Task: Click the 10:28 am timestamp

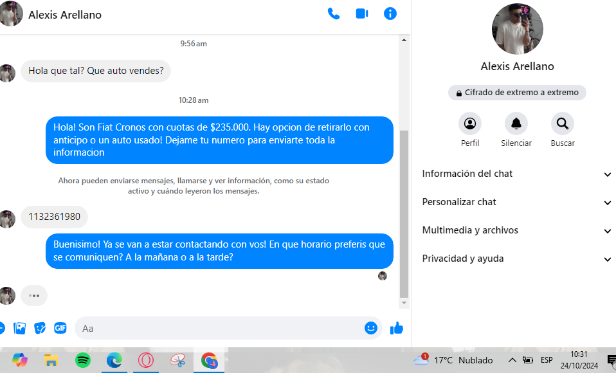Action: [194, 100]
